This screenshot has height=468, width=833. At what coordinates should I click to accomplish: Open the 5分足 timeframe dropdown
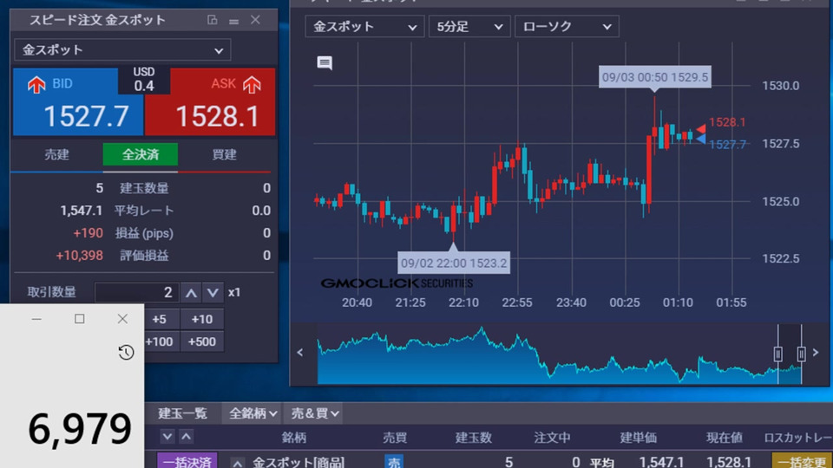tap(469, 27)
